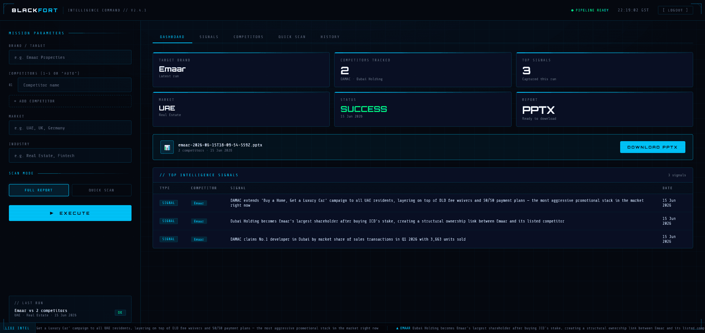Click Add Competitor button

pos(70,101)
